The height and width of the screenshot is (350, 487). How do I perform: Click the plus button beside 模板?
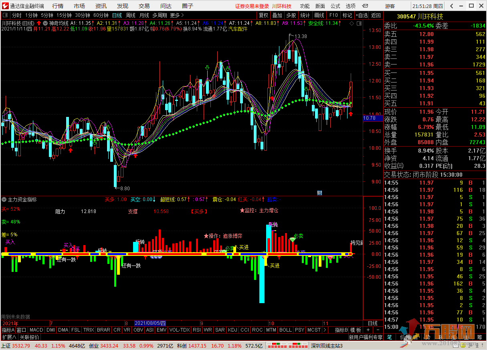368,330
